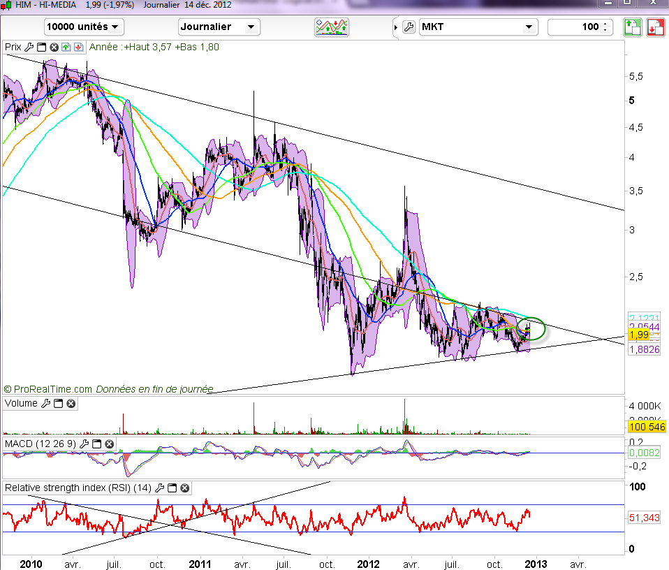669x570 pixels.
Task: Click green up-arrow icon in Prix header
Action: tap(66, 47)
